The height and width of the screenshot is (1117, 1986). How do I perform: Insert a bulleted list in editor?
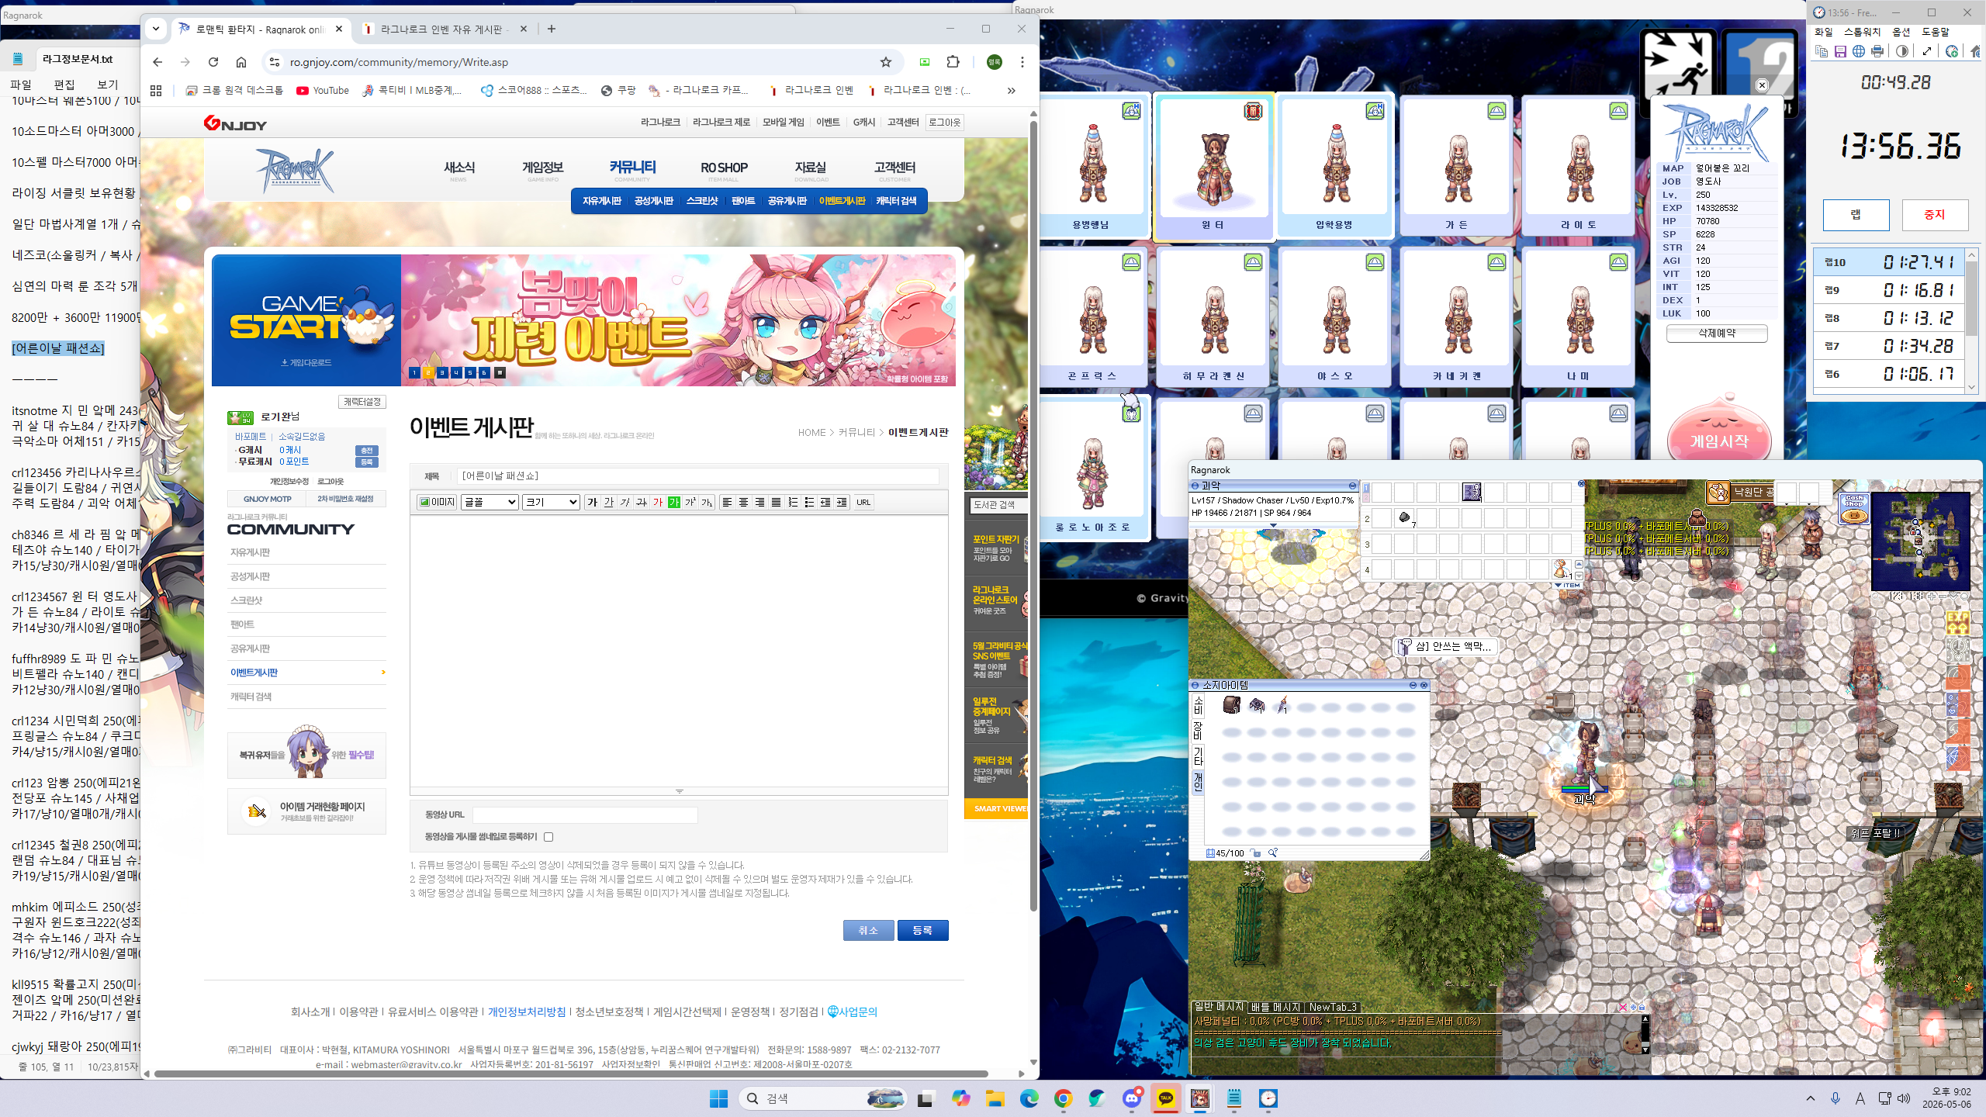(808, 503)
